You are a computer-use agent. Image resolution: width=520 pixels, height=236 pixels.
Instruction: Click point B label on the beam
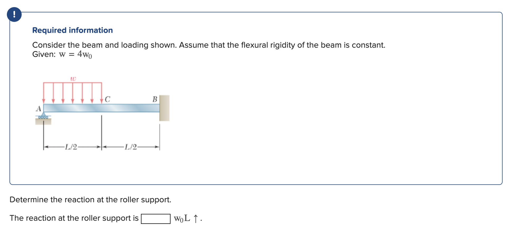coord(154,99)
